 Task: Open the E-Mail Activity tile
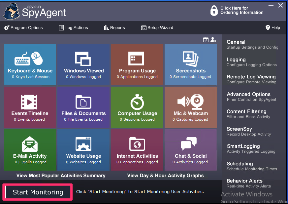30,150
